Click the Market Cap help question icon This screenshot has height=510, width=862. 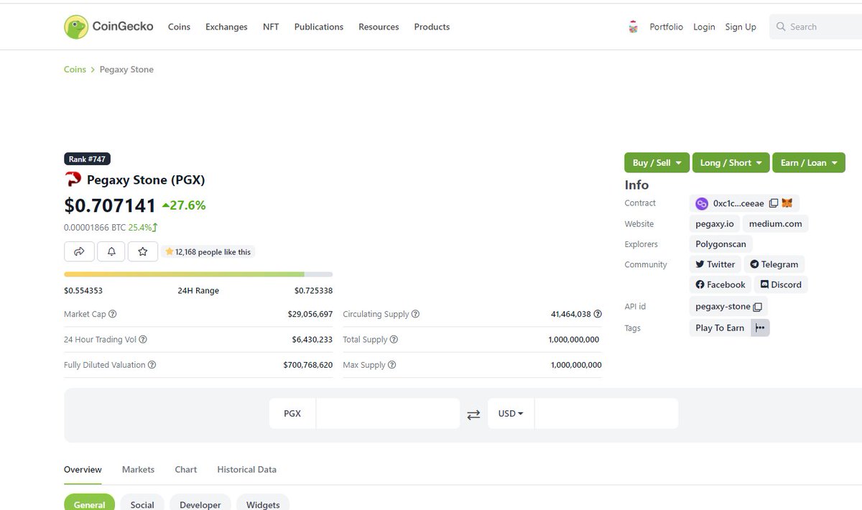click(x=112, y=314)
